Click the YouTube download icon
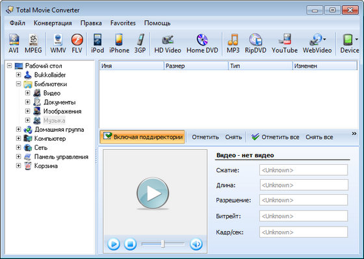Viewport: 364px width, 259px height. [285, 43]
